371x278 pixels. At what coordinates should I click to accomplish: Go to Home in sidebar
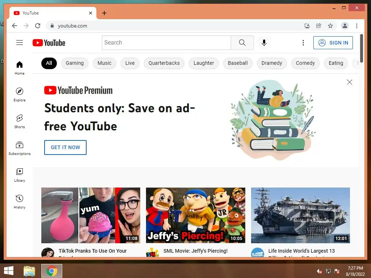click(20, 68)
